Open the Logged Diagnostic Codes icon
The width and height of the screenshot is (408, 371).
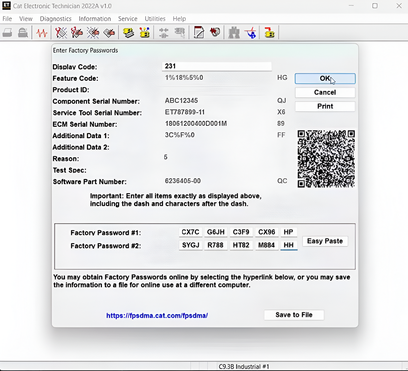click(77, 32)
